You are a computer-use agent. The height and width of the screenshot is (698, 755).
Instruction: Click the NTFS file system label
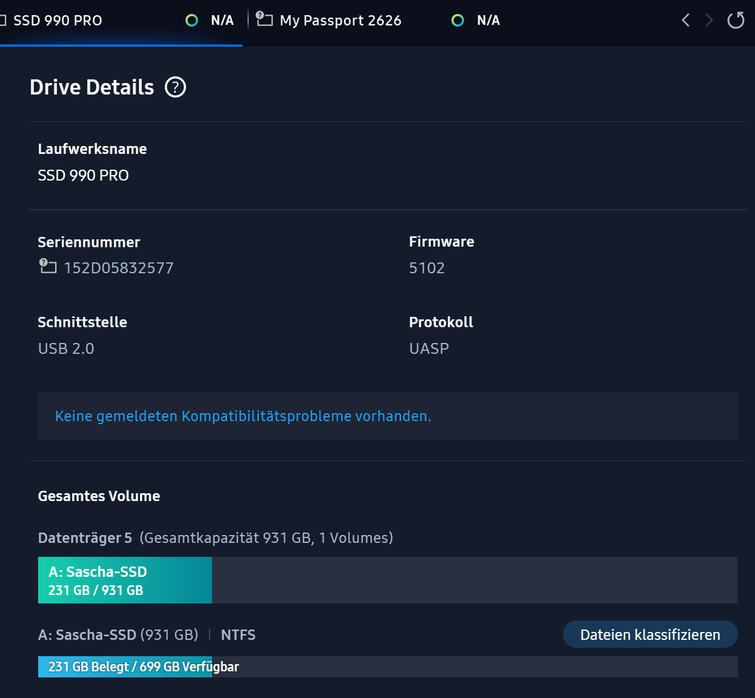(x=238, y=635)
